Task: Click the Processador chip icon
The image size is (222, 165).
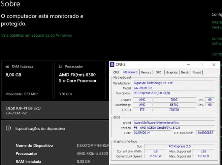Action: click(61, 66)
